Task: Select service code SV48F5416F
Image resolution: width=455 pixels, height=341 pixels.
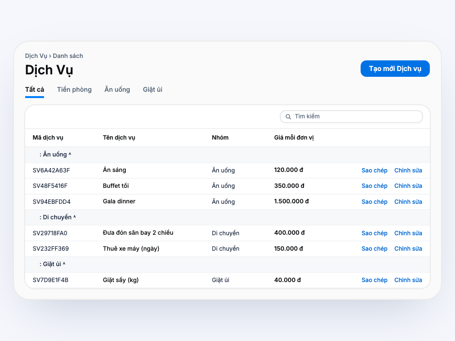Action: (x=50, y=186)
